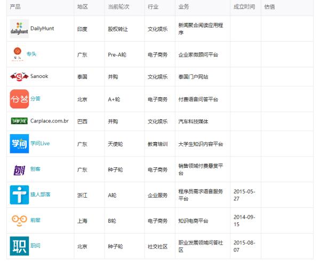
Task: Click 文化娱乐 in the Carplace.com.br row
Action: click(157, 121)
